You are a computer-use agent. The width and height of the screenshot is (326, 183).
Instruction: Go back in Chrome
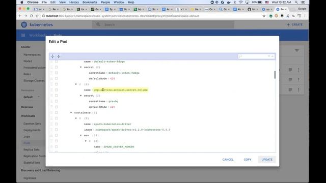tap(20, 16)
